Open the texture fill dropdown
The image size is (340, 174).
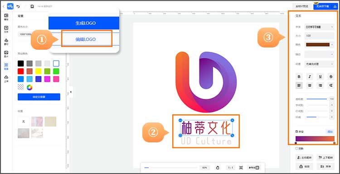click(319, 64)
